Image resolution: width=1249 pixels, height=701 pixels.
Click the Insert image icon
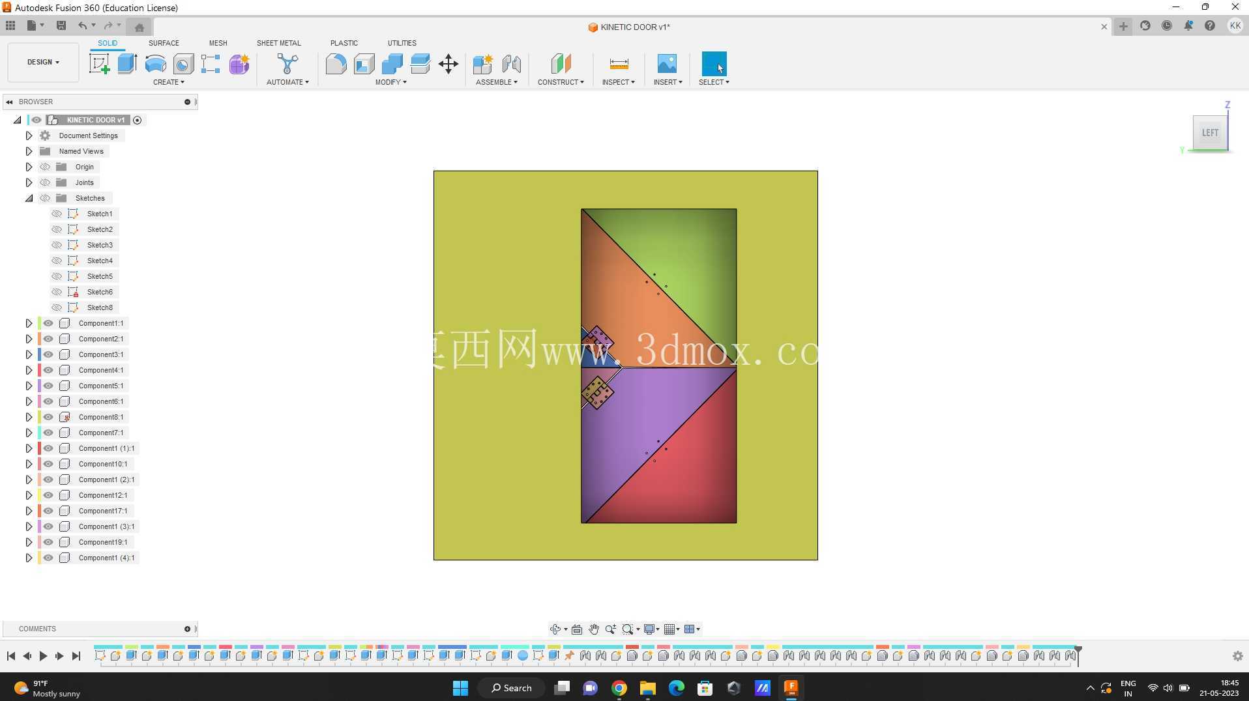pyautogui.click(x=667, y=64)
